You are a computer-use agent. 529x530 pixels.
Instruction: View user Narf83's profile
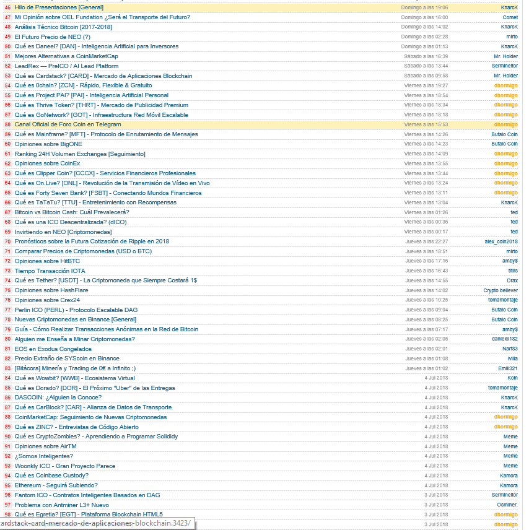click(x=510, y=349)
